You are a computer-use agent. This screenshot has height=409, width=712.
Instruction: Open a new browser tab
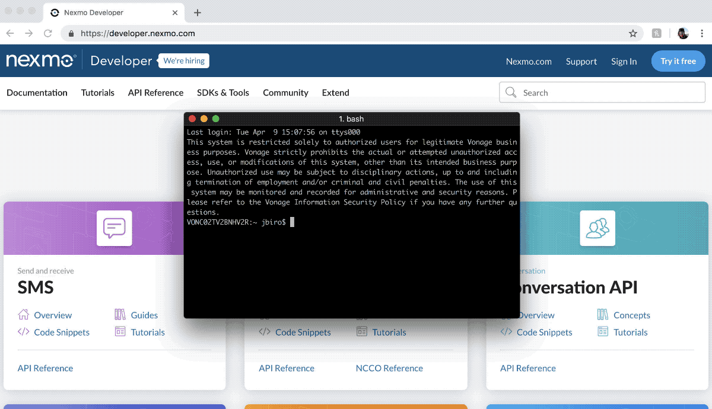(198, 12)
